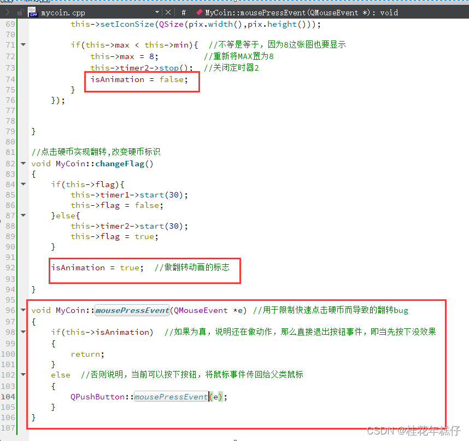The image size is (469, 441).
Task: Click 'isAnimation = false;' on line 74
Action: coord(139,79)
